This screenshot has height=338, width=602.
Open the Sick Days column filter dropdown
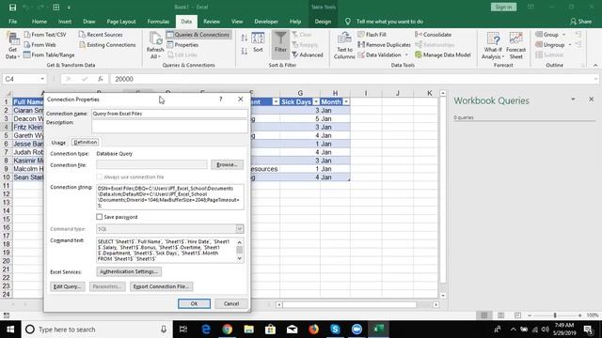coord(316,102)
